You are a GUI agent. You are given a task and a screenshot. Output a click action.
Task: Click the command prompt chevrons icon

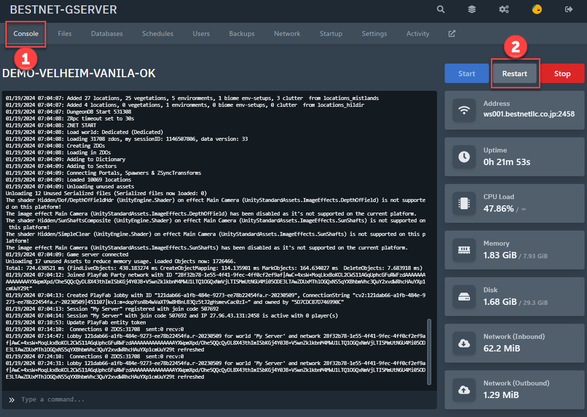click(12, 400)
